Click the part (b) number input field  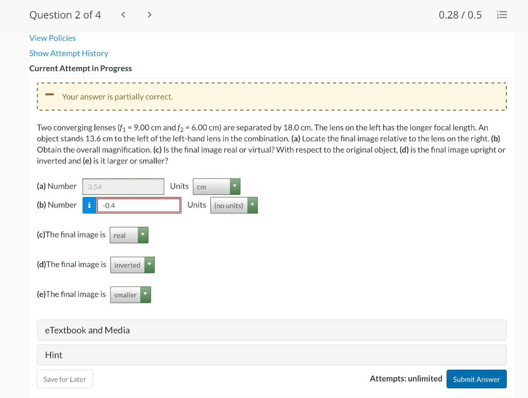(139, 205)
